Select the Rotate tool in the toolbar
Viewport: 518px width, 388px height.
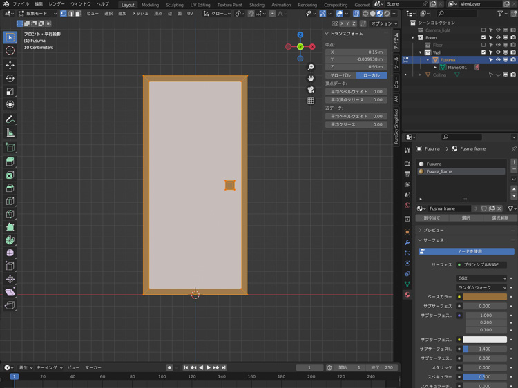(x=10, y=78)
